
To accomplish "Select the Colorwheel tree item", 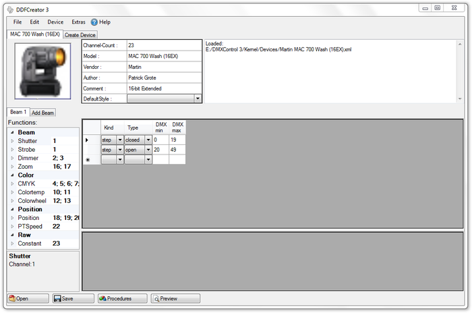I will [x=32, y=200].
